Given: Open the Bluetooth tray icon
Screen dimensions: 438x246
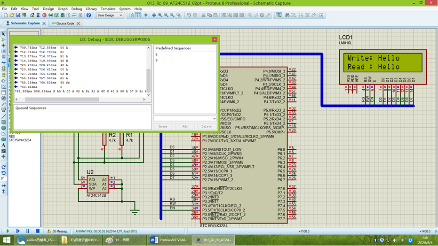Looking at the screenshot, I should click(375, 240).
